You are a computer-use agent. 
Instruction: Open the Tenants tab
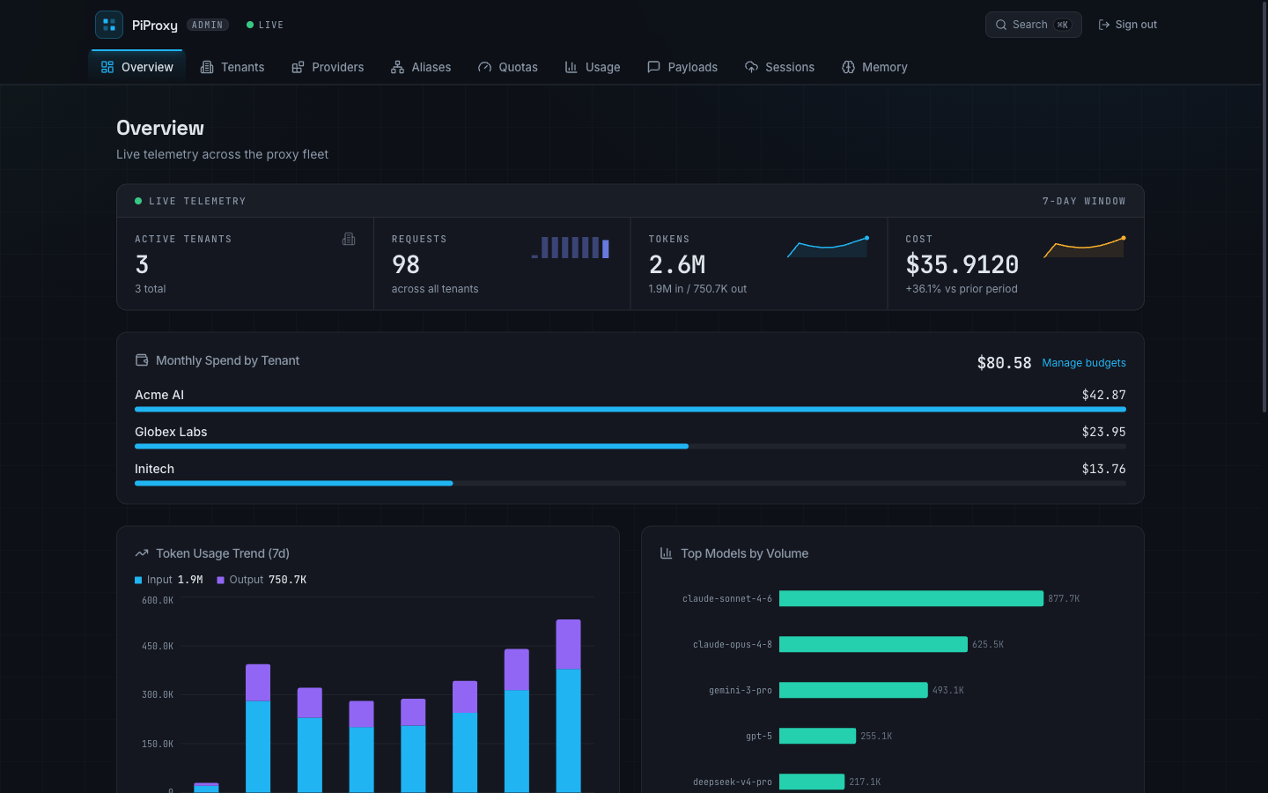tap(232, 67)
